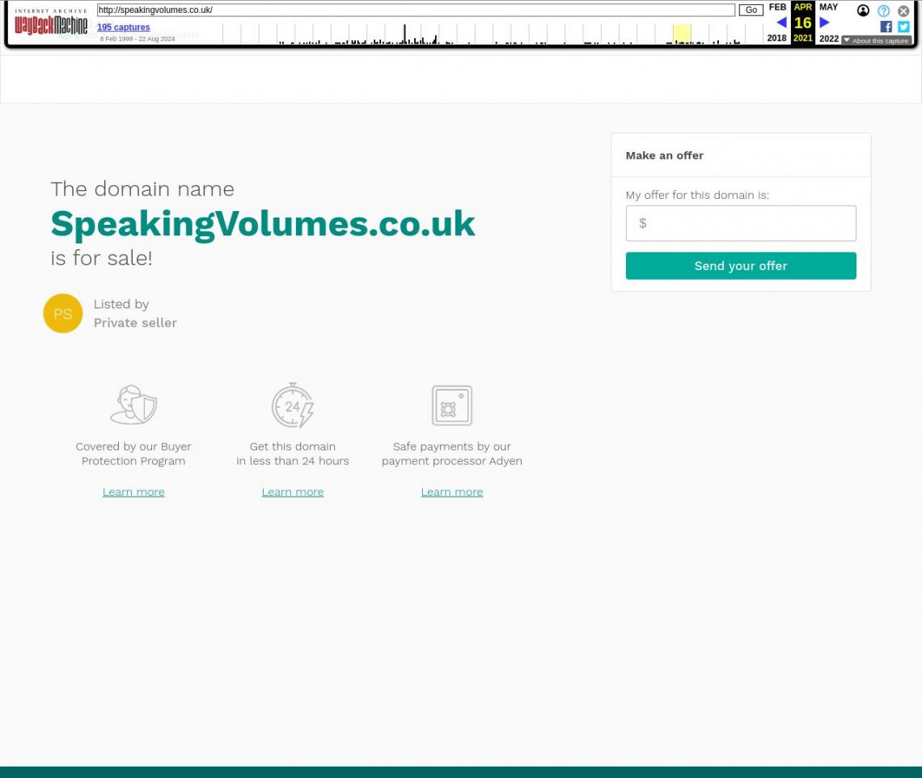Screen dimensions: 922x778
Task: Share this capture on Facebook
Action: pos(886,27)
